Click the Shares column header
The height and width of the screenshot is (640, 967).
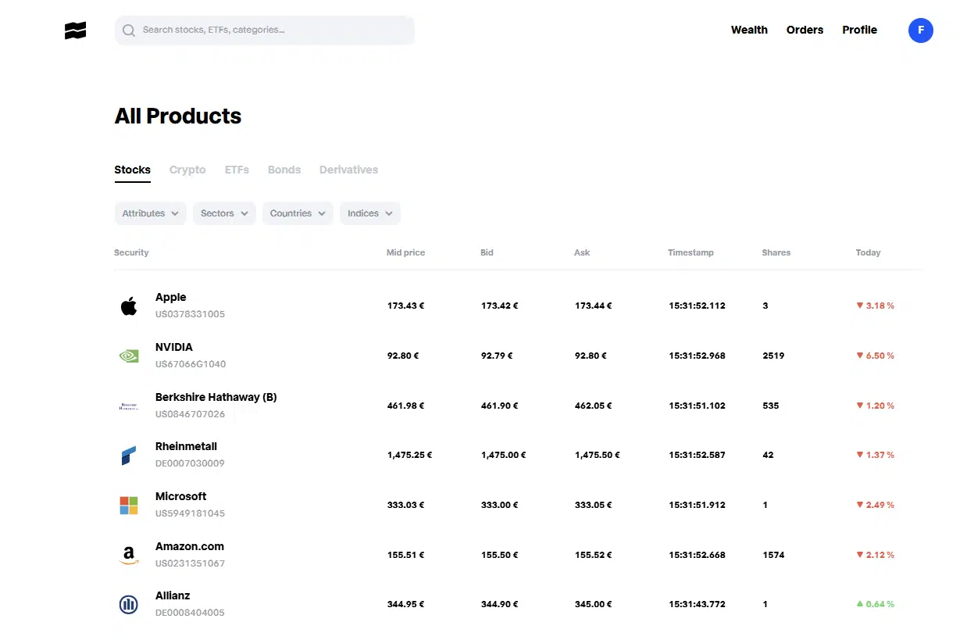click(776, 252)
